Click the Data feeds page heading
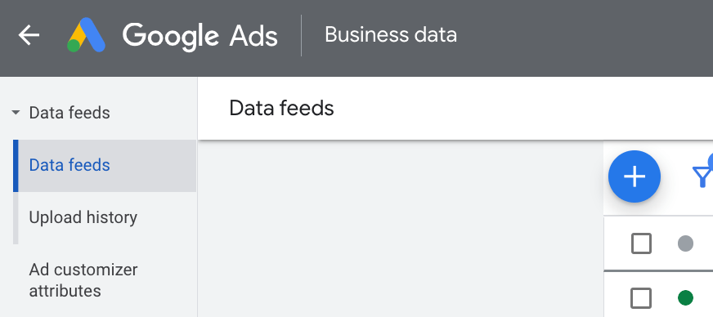The width and height of the screenshot is (713, 317). click(281, 109)
